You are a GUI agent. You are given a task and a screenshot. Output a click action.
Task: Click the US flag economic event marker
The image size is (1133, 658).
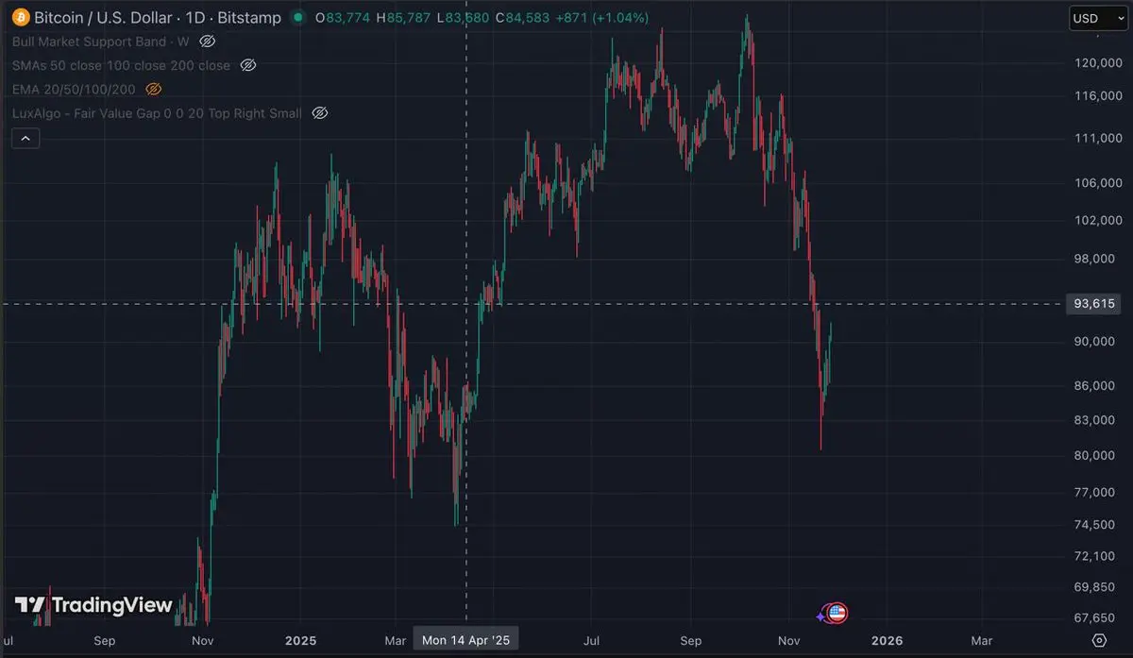837,614
